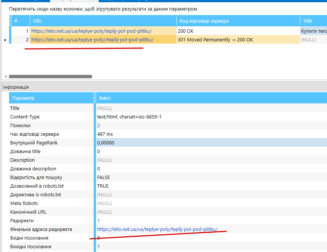
Task: Click the splitter dots between Параметр and Вміст
Action: click(95, 98)
